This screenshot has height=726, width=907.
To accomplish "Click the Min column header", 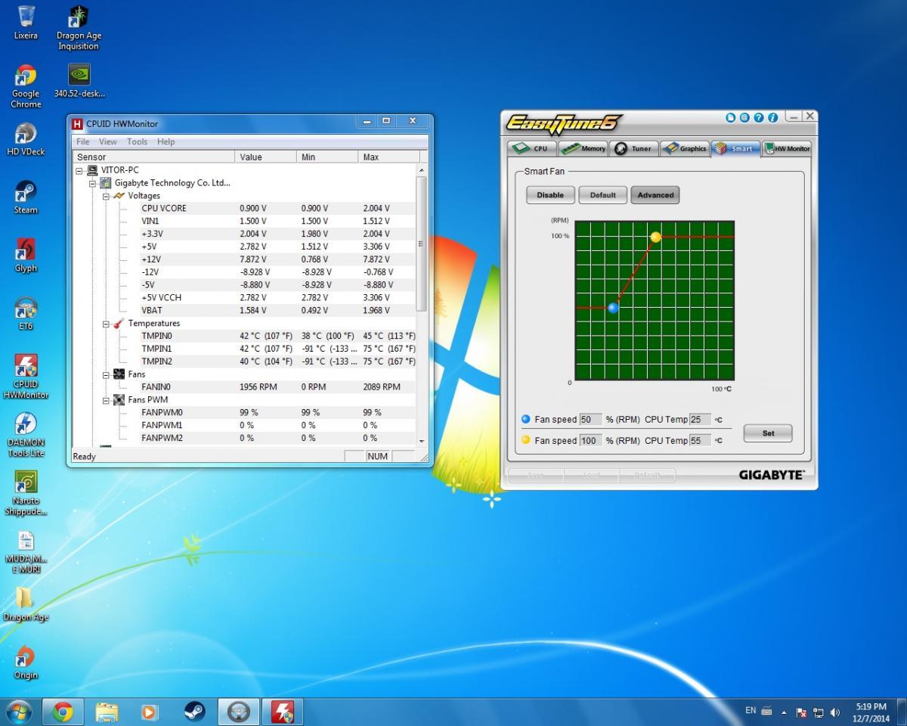I will coord(327,157).
